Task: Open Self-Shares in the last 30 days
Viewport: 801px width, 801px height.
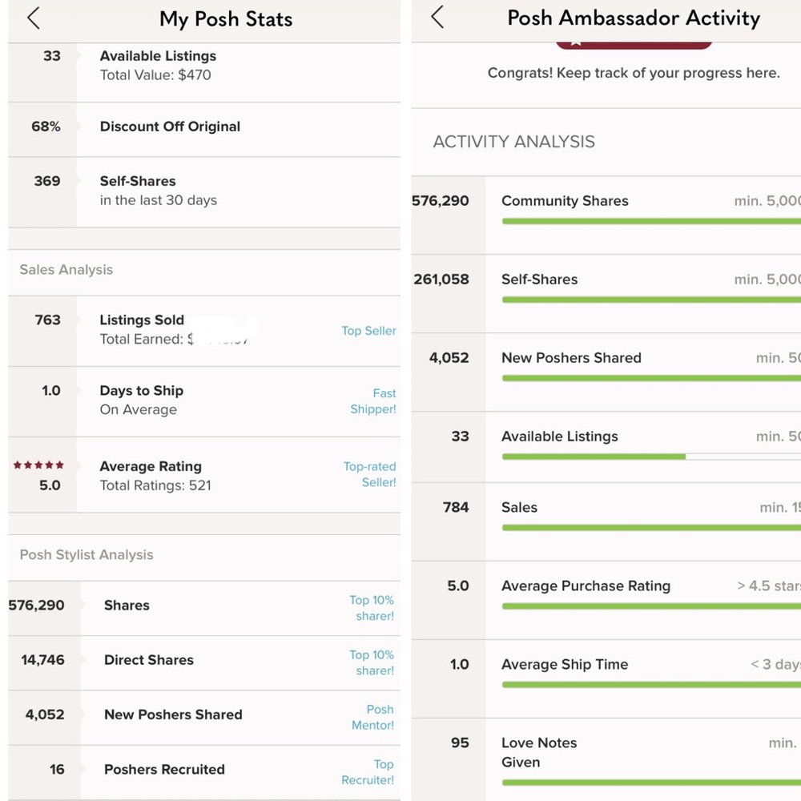Action: (204, 192)
